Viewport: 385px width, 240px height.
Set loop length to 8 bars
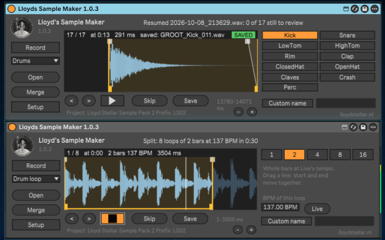pos(340,155)
